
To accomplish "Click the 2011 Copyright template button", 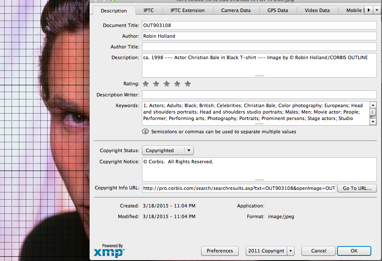I will click(266, 251).
